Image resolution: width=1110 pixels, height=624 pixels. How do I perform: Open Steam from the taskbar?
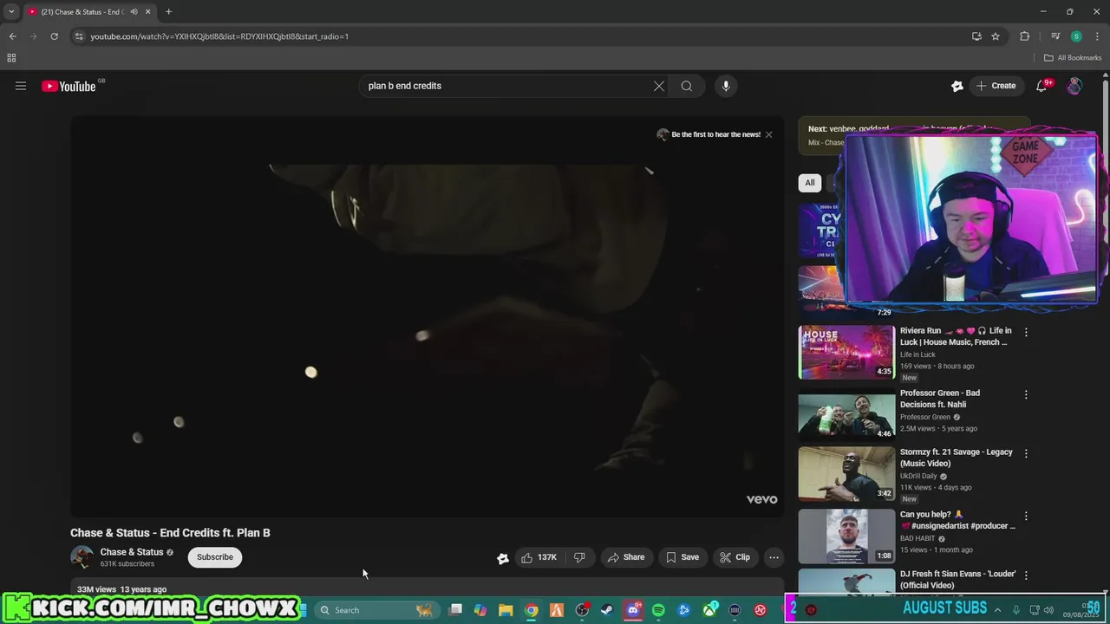[607, 610]
